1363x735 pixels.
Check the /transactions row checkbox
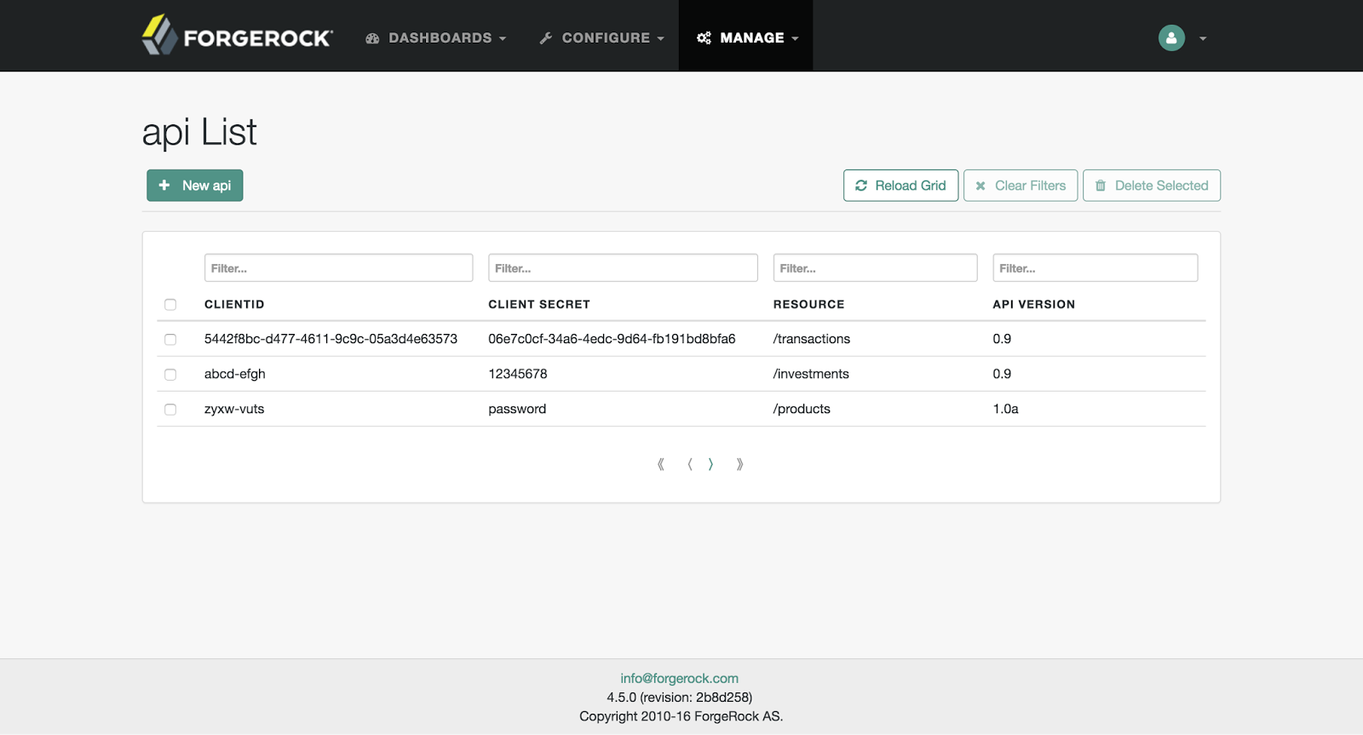tap(170, 340)
